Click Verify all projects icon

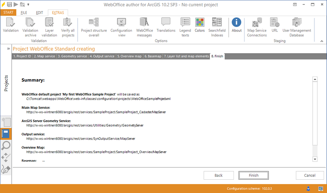(68, 26)
